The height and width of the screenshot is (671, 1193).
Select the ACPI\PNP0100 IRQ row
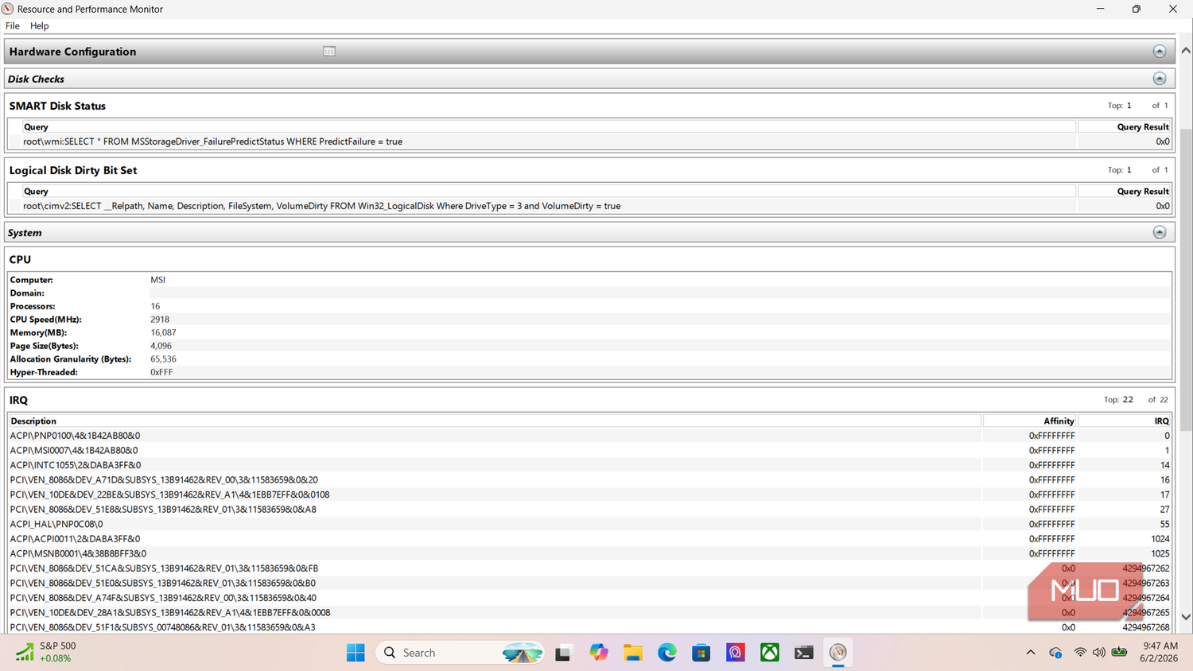(589, 436)
